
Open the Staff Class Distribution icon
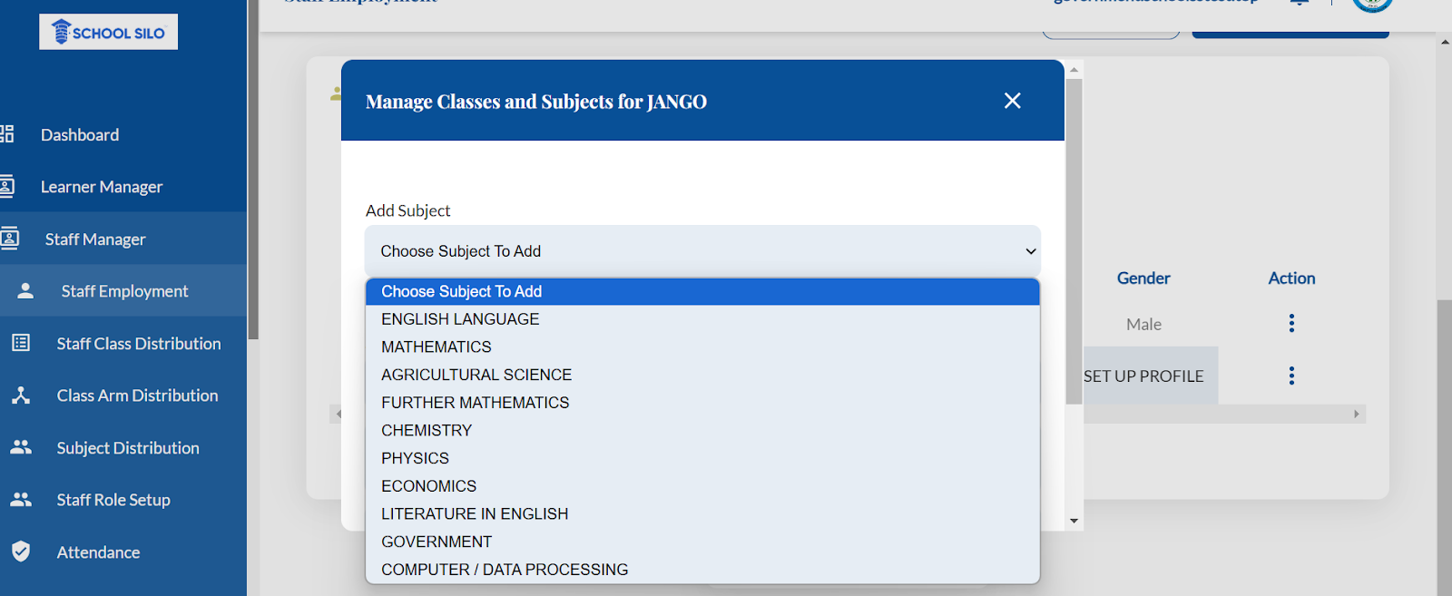tap(21, 343)
